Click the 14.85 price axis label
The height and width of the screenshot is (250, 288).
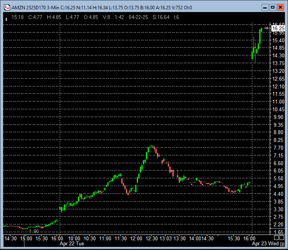point(278,48)
